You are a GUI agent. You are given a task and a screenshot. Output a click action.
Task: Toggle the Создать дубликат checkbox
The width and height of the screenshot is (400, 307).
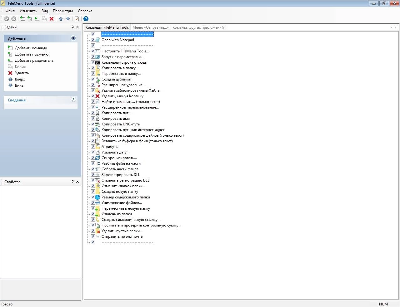(x=93, y=79)
